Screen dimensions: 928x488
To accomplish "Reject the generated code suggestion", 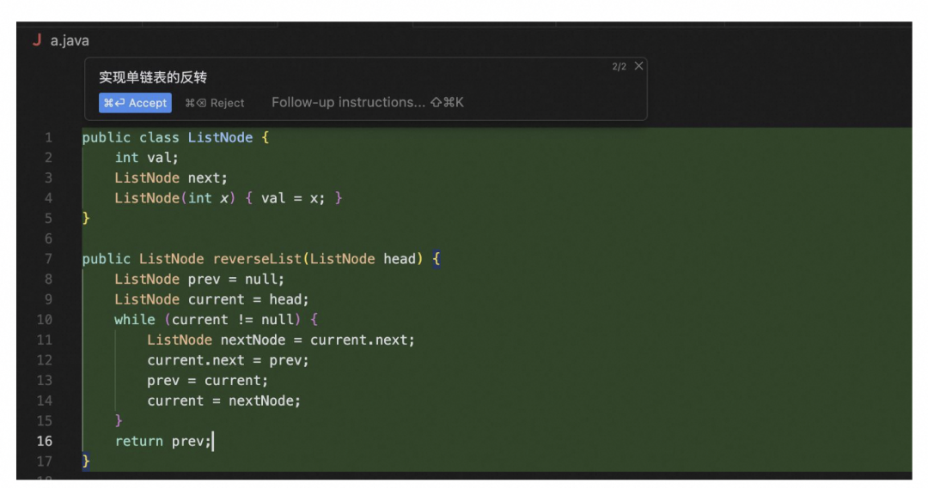I will (x=215, y=103).
